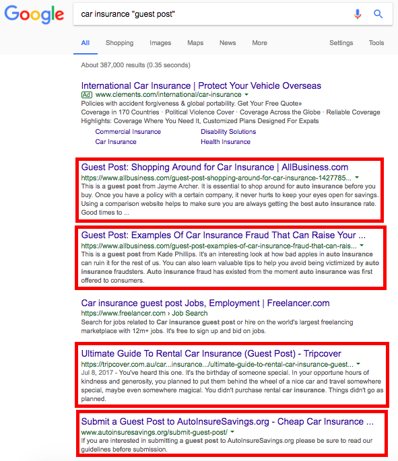Click 'guidelines before submission' snippet text
The width and height of the screenshot is (398, 461).
coord(124,450)
